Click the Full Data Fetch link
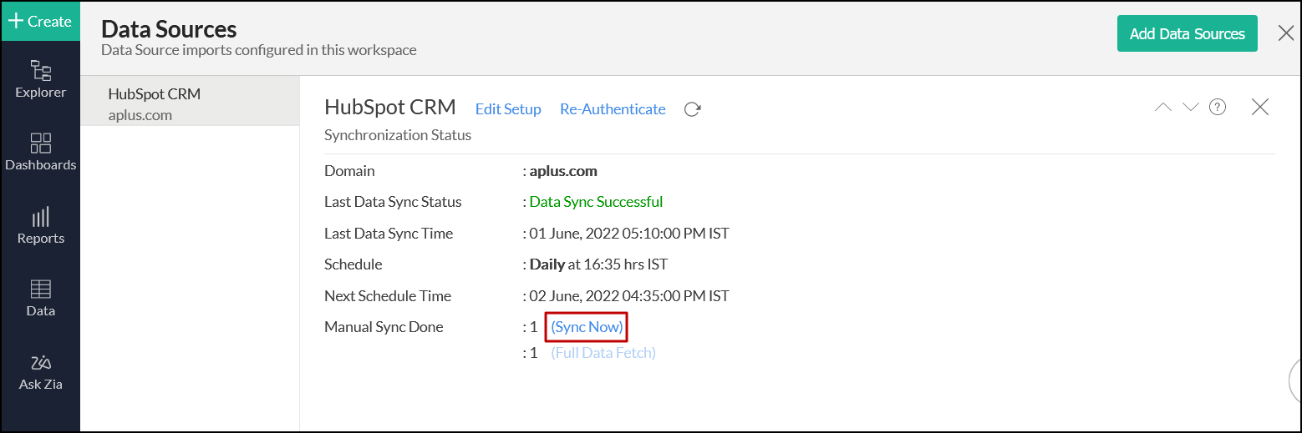1302x433 pixels. pos(603,353)
